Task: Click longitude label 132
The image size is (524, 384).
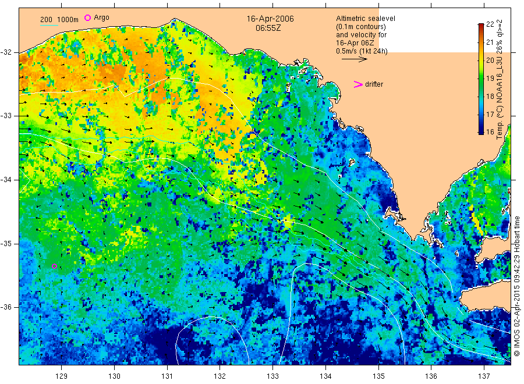Action: 220,376
